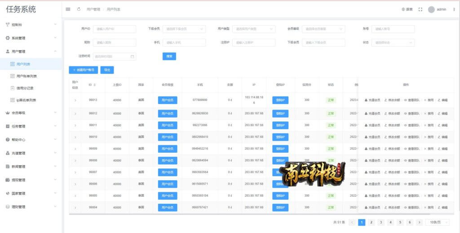Viewport: 460px width, 233px height.
Task: Click the 任务管理 menu icon
Action: pyautogui.click(x=8, y=126)
